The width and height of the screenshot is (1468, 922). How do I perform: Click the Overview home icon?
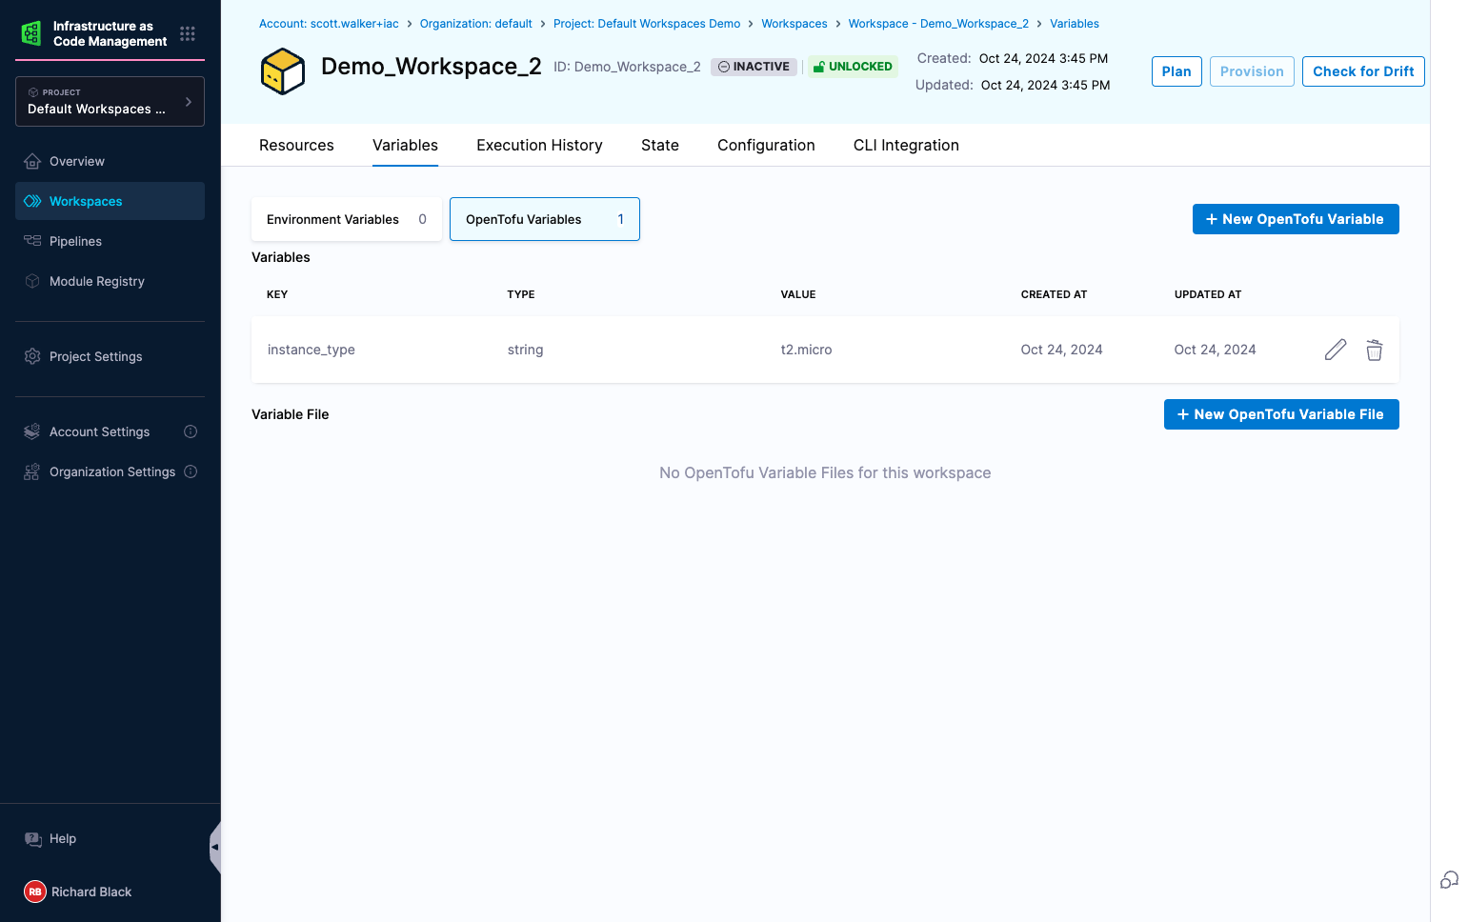[x=32, y=161]
